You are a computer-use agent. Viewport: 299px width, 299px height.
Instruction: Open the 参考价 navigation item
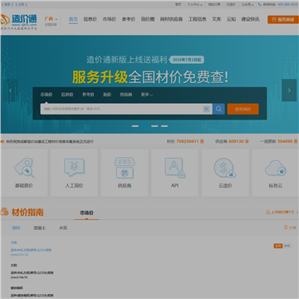pos(129,19)
